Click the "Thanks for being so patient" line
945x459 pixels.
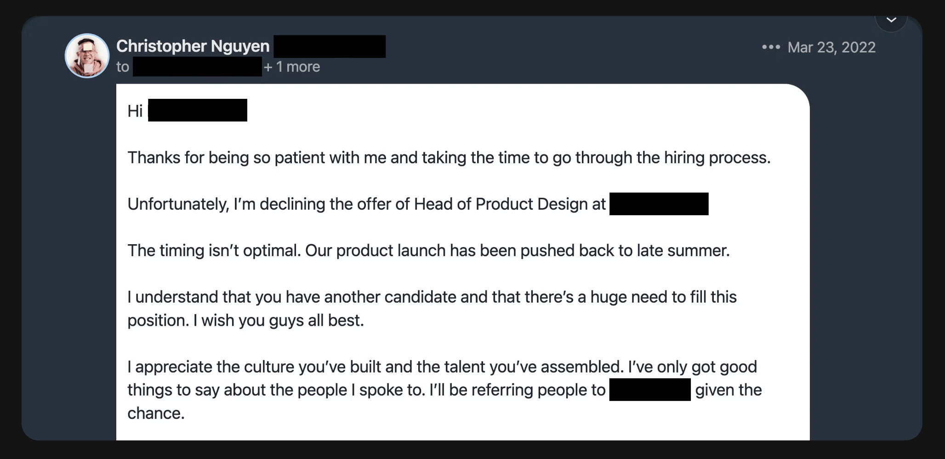(x=449, y=158)
